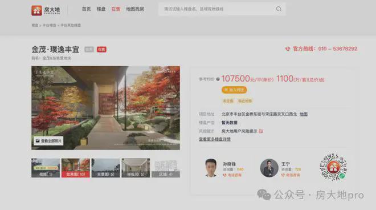Click the 丰台楼盘 breadcrumb link
The image size is (376, 210).
[x=50, y=25]
